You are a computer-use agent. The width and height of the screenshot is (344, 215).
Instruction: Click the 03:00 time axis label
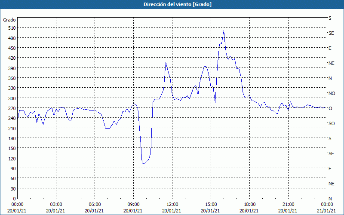[56, 205]
